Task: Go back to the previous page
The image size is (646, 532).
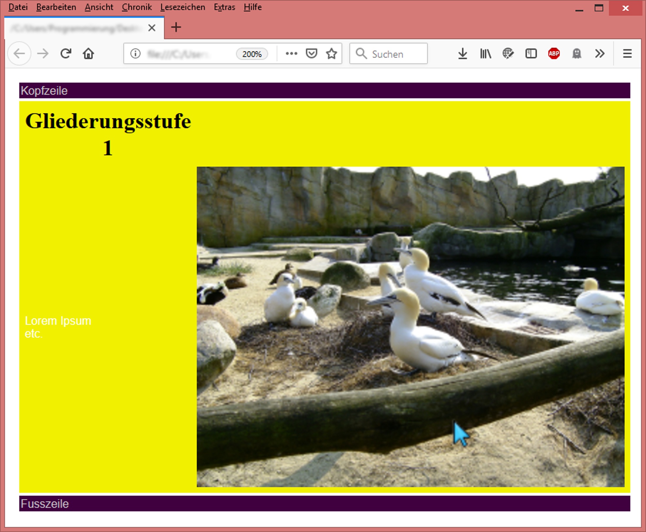Action: point(19,53)
